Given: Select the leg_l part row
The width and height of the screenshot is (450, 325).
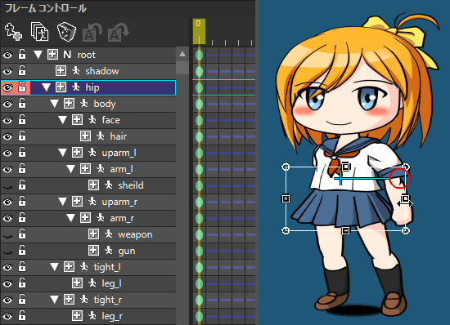Looking at the screenshot, I should (88, 283).
